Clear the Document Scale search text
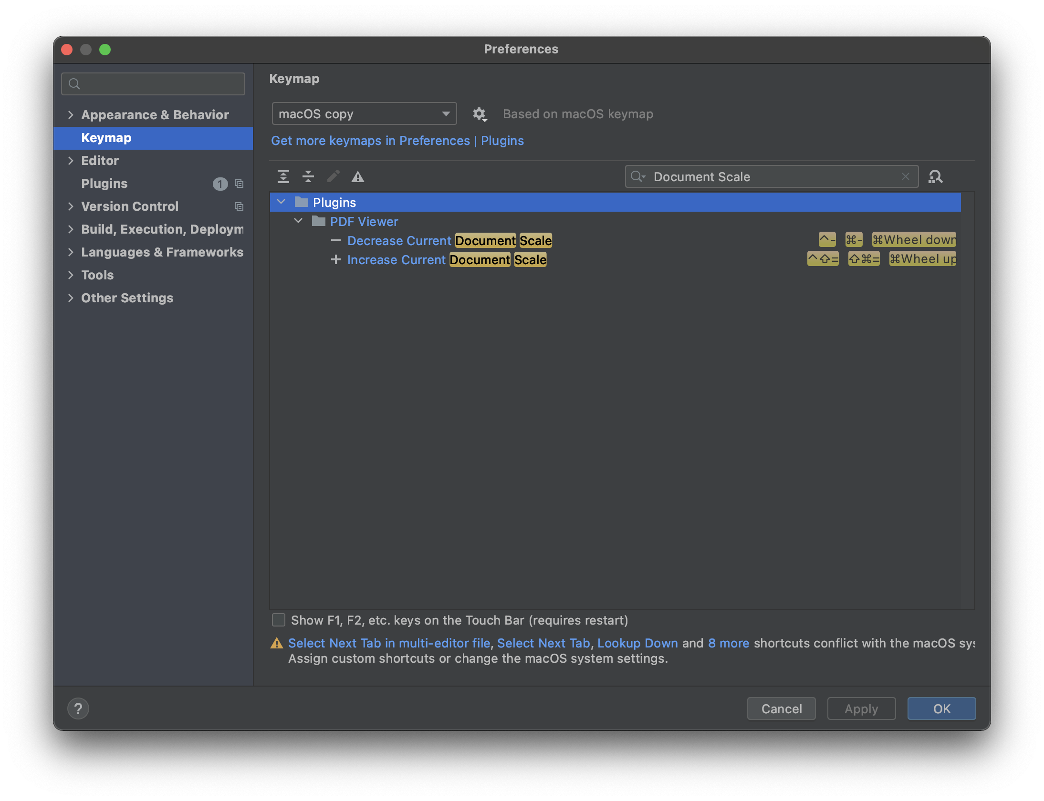 906,176
